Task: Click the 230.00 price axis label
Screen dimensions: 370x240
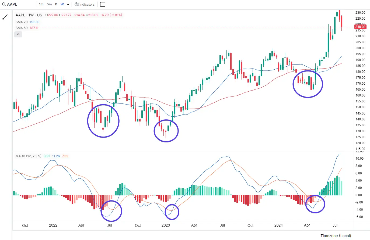Action: 360,13
